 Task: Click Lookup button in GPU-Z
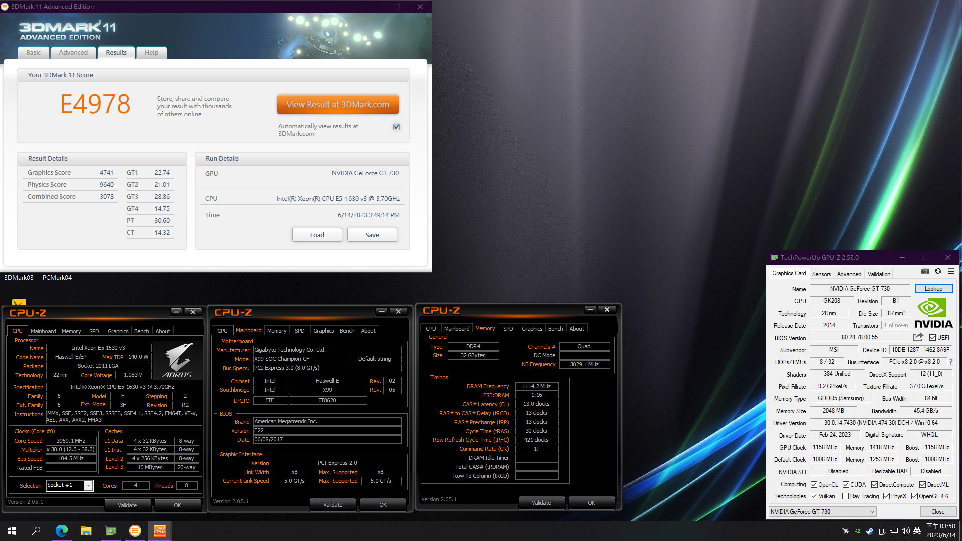[933, 289]
